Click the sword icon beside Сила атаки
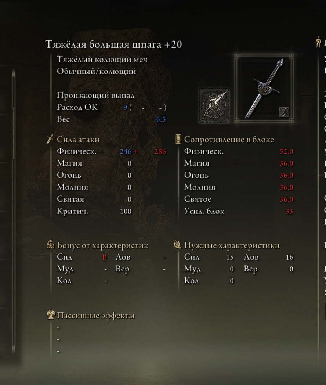Image resolution: width=326 pixels, height=385 pixels. pyautogui.click(x=50, y=139)
